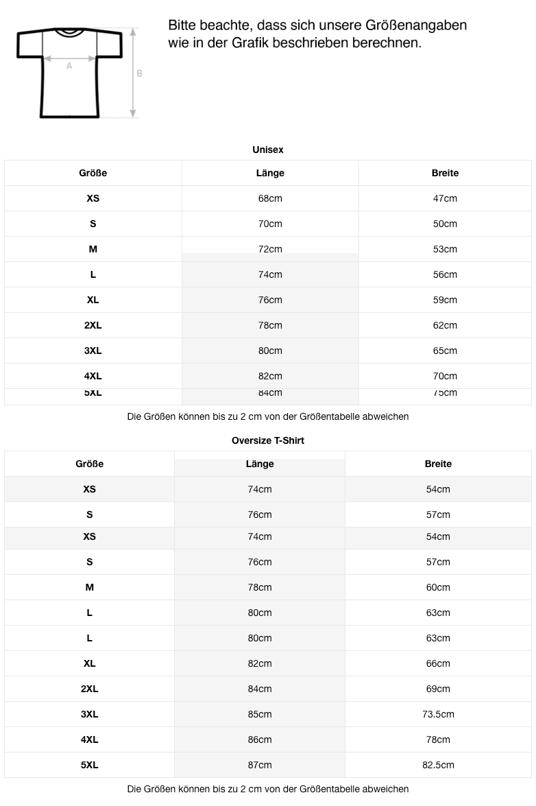Click the bottom size deviation note

(x=268, y=789)
